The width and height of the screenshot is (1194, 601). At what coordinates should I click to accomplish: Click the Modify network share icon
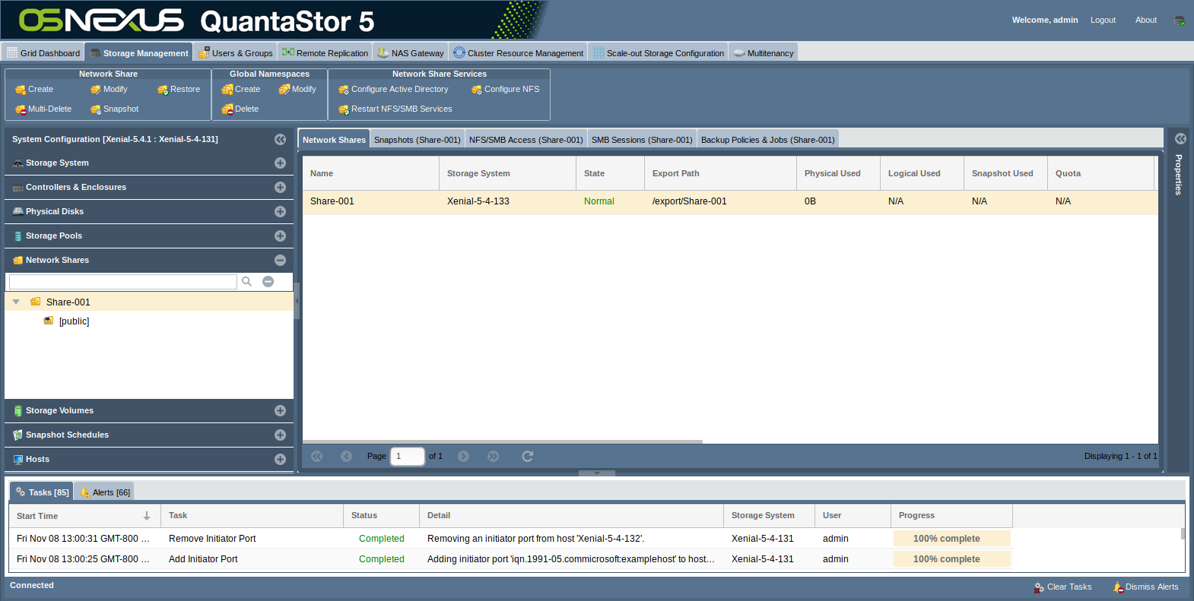tap(96, 90)
